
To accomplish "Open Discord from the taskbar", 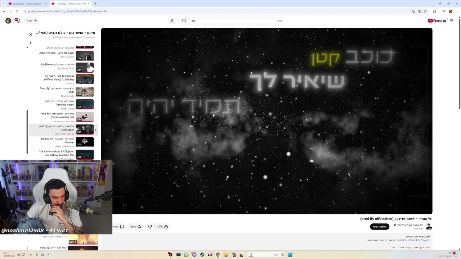I will 194,255.
